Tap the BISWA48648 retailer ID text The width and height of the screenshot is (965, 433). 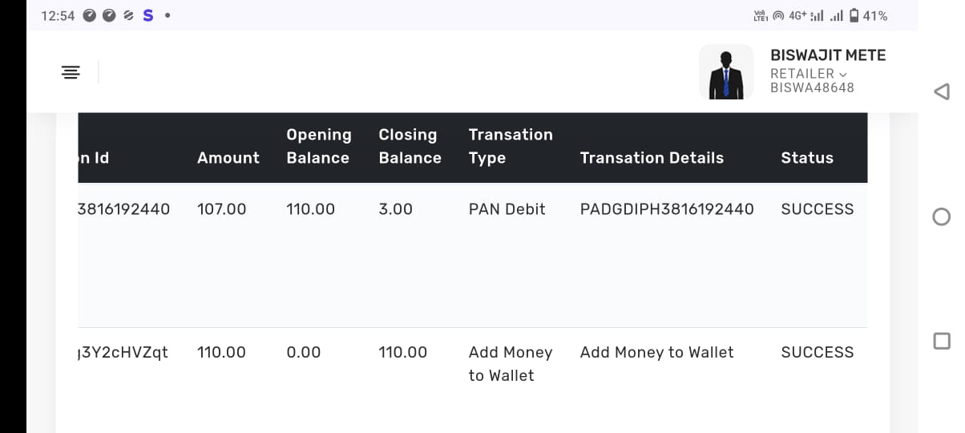point(812,88)
